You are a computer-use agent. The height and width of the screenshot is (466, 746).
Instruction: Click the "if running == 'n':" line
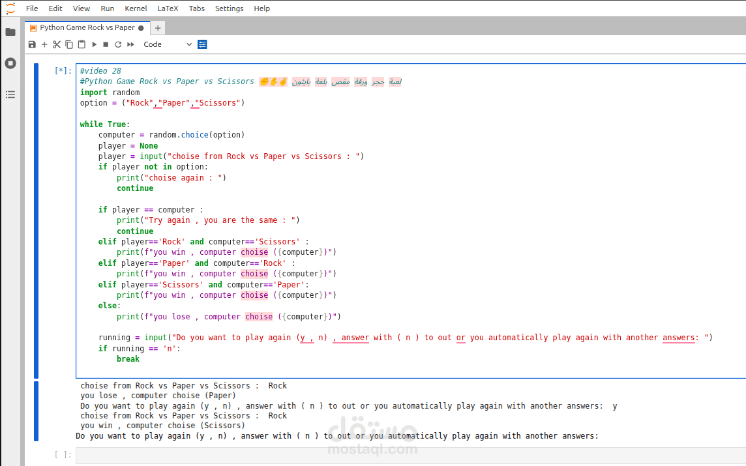tap(140, 349)
